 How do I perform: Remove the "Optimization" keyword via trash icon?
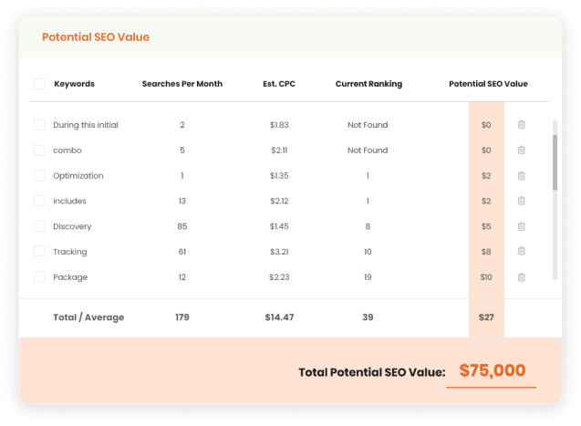point(522,176)
